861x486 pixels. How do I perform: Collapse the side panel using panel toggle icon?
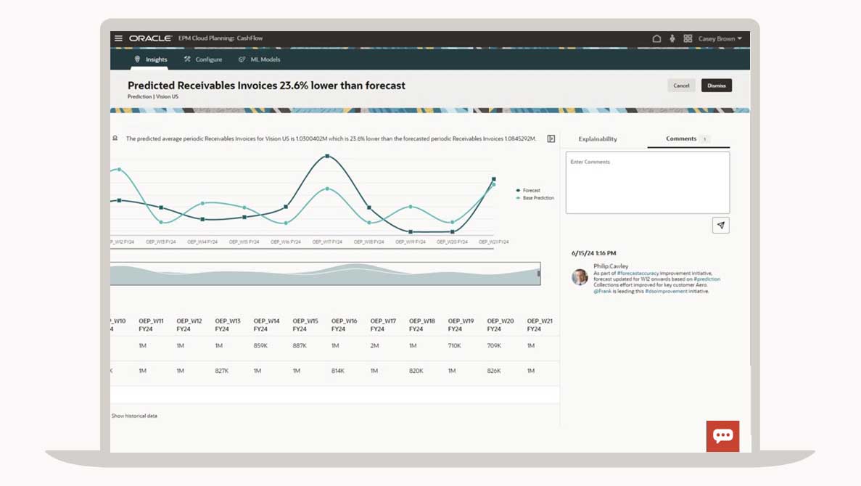[551, 139]
